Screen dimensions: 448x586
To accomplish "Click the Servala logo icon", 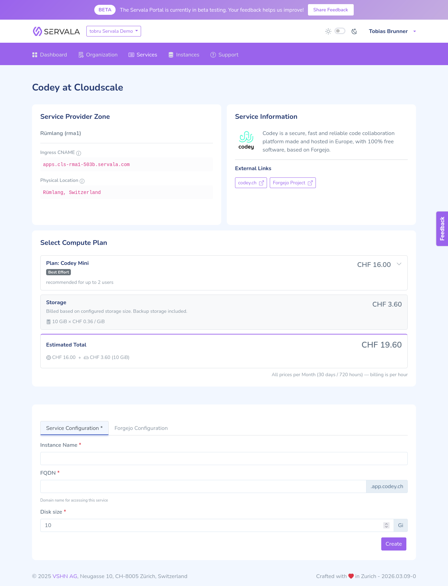I will 37,31.
